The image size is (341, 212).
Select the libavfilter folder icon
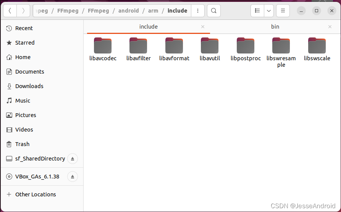(138, 46)
